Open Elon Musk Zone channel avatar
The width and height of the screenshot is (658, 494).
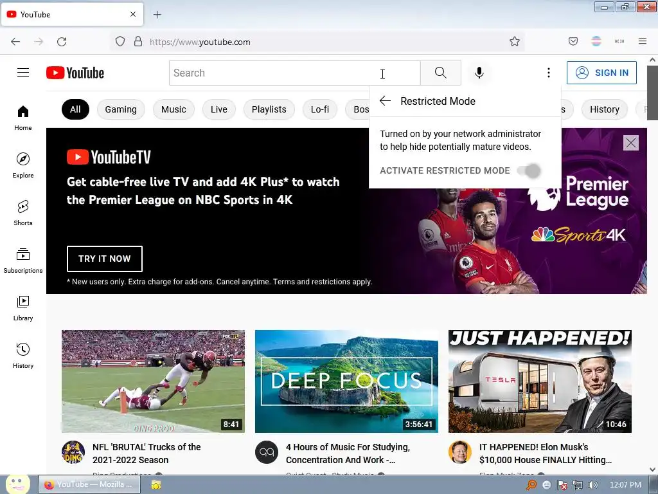pos(460,452)
